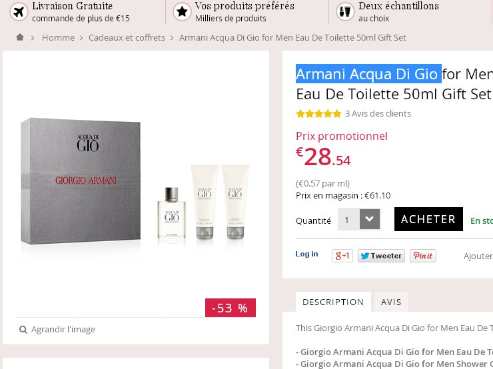
Task: Click the Log in link
Action: pos(306,254)
